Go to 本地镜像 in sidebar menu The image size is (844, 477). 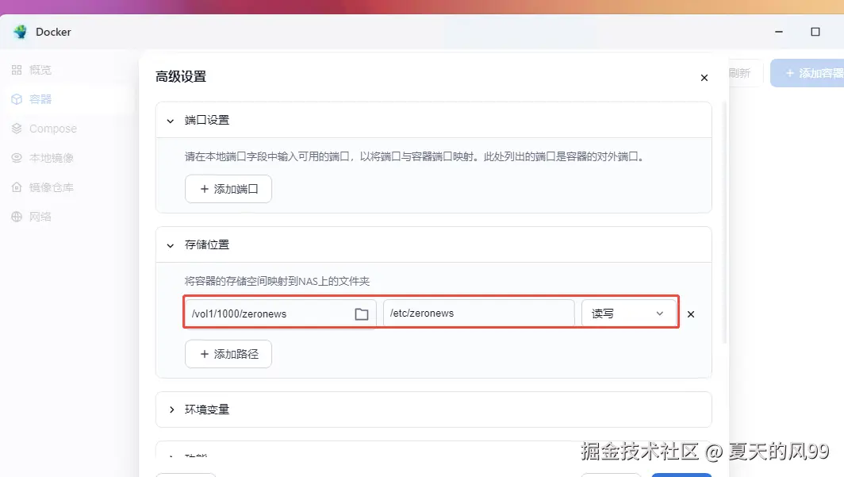click(x=51, y=158)
